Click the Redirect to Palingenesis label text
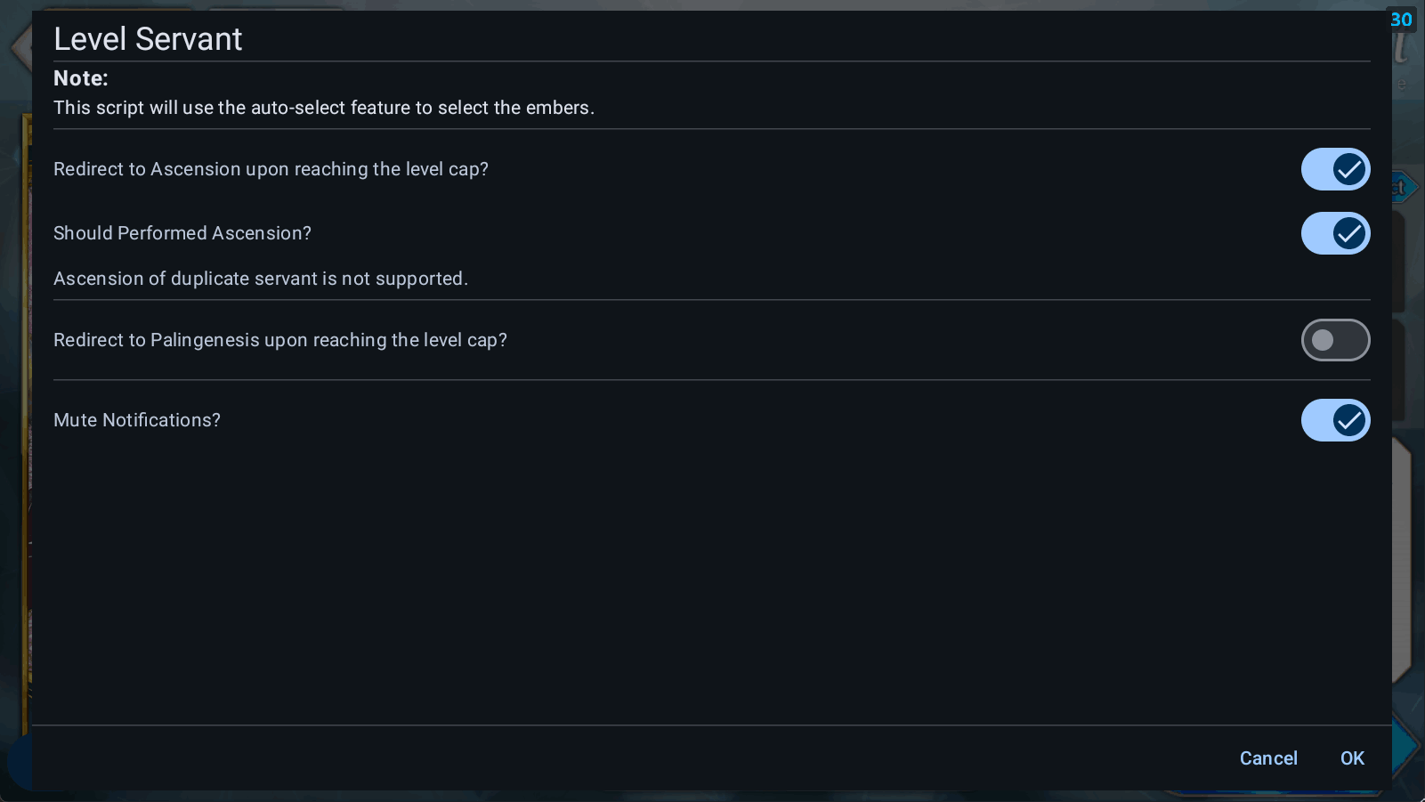The width and height of the screenshot is (1425, 802). pyautogui.click(x=280, y=340)
